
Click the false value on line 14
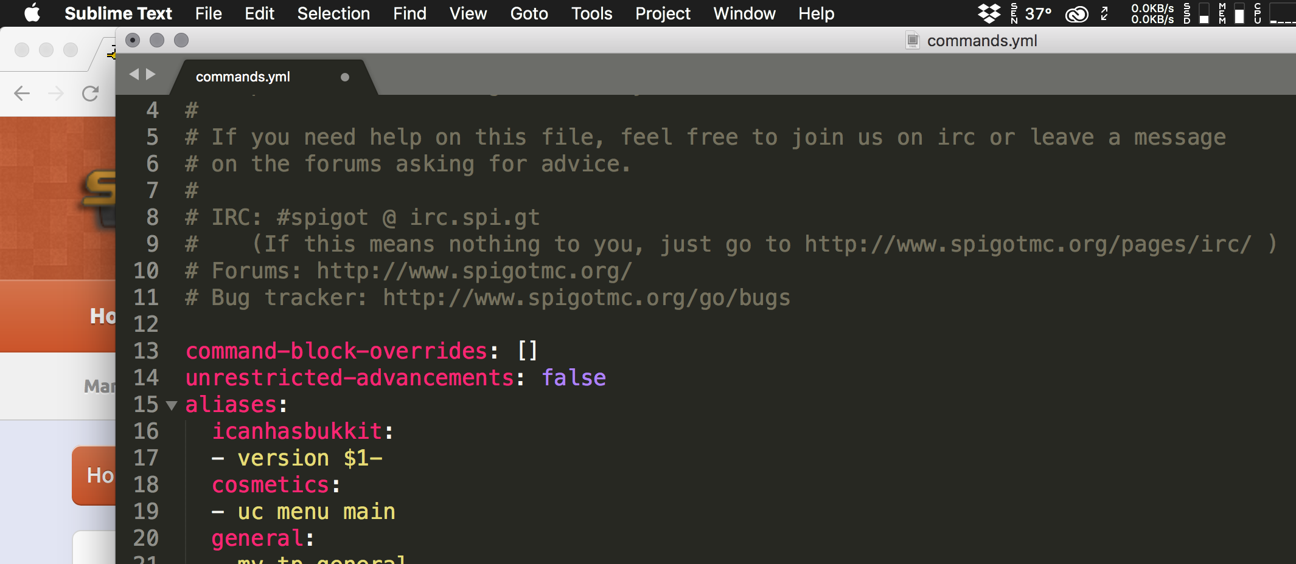(x=573, y=378)
